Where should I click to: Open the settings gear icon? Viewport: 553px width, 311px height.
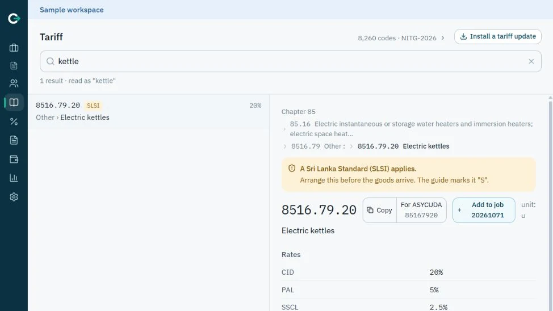click(14, 197)
